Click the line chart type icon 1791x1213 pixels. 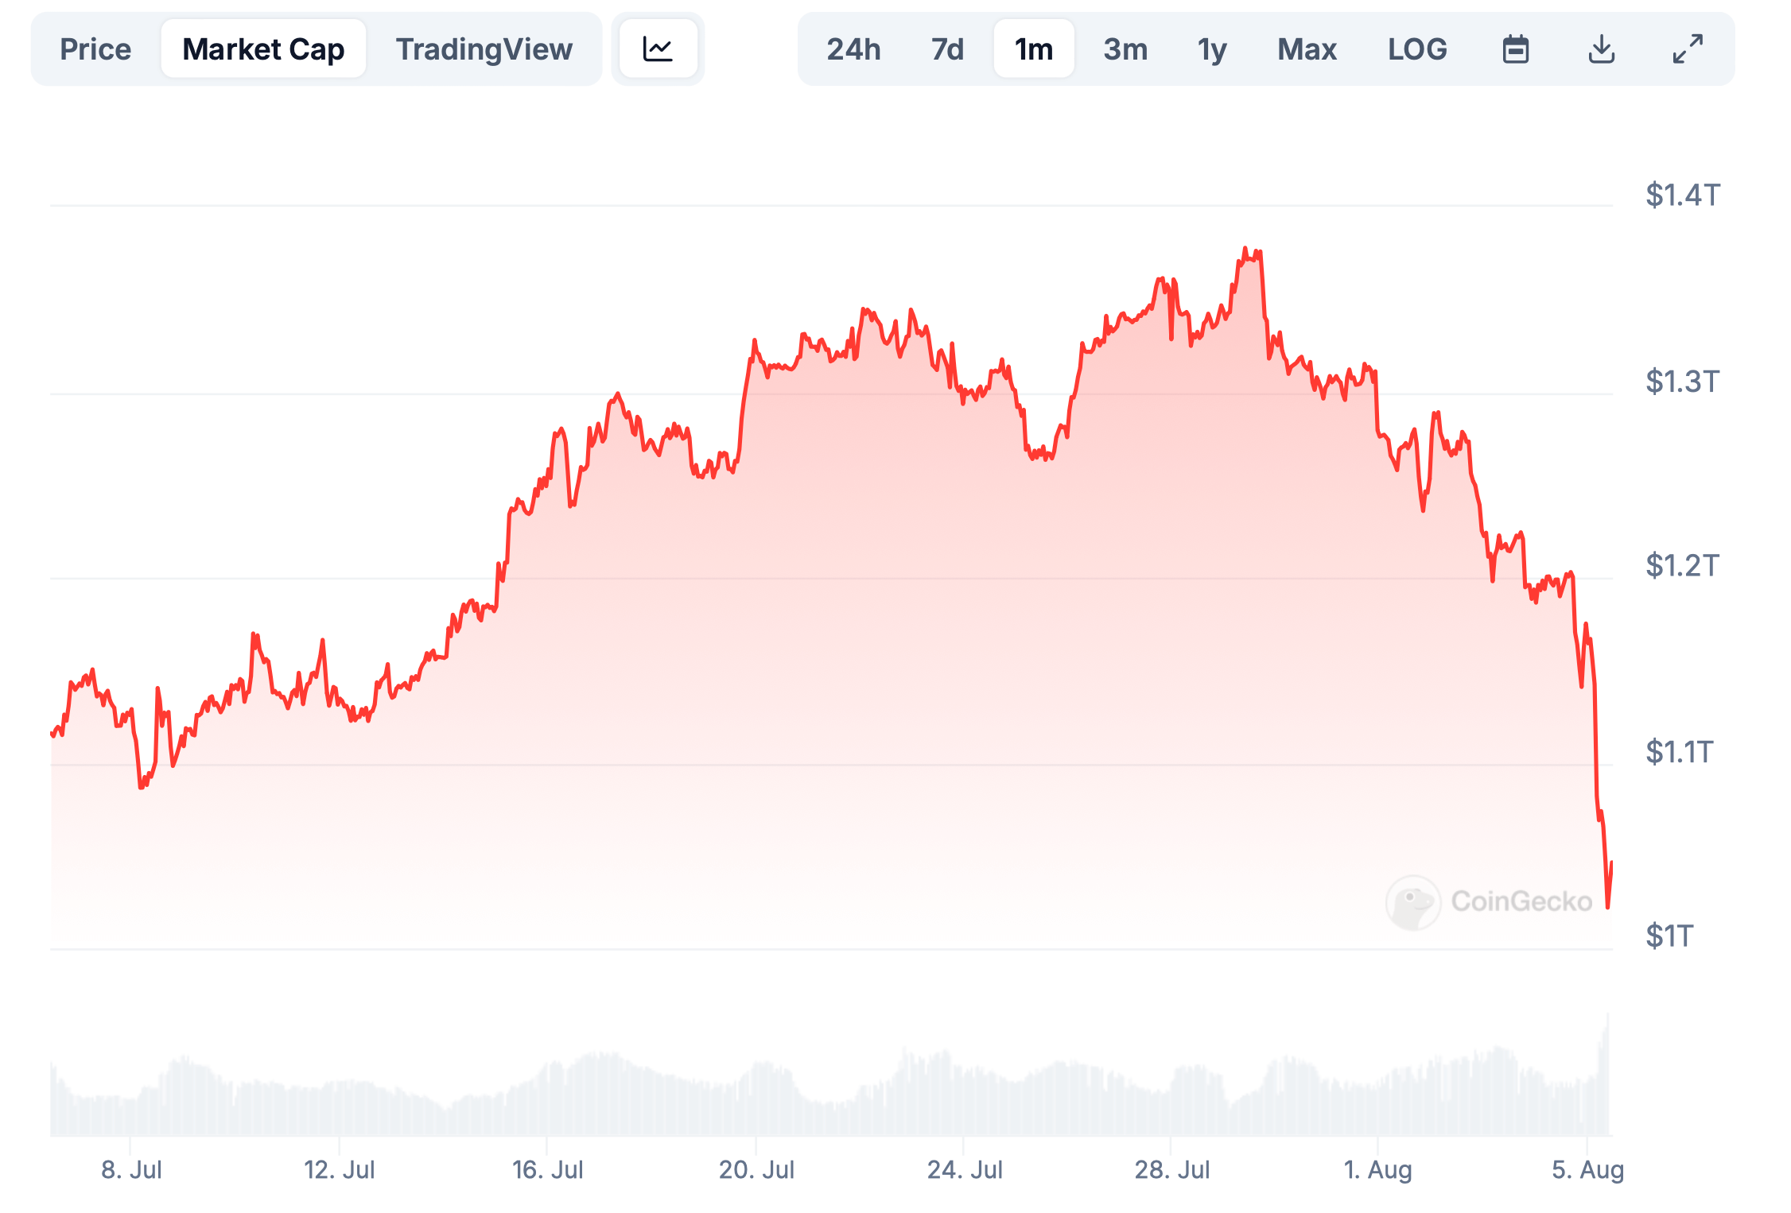tap(658, 49)
